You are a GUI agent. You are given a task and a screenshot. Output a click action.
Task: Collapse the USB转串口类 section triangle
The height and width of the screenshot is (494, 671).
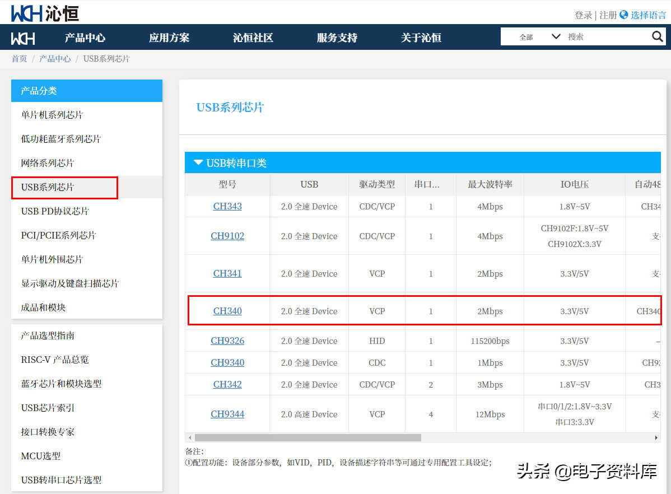(x=198, y=163)
